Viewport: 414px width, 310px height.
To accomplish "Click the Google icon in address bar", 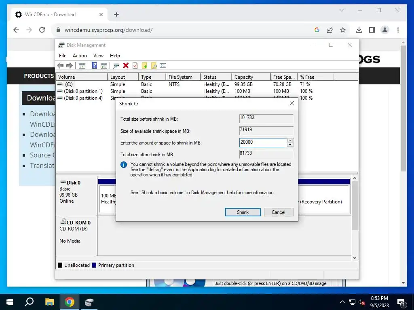I will tap(317, 30).
